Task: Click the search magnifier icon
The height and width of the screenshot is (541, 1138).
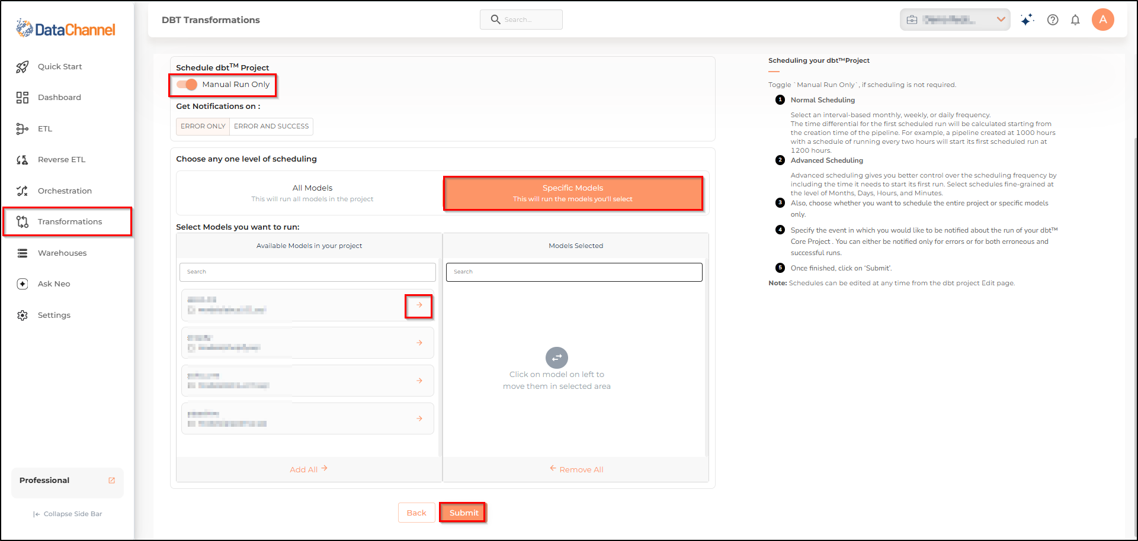Action: (496, 20)
